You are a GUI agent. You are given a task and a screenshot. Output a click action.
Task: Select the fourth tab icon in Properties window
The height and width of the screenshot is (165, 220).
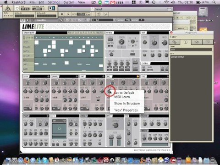click(x=208, y=42)
